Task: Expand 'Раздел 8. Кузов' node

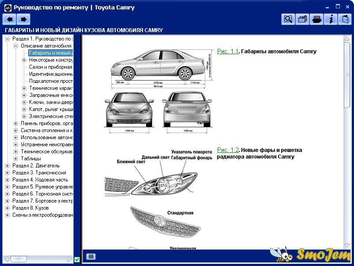Action: pos(7,208)
